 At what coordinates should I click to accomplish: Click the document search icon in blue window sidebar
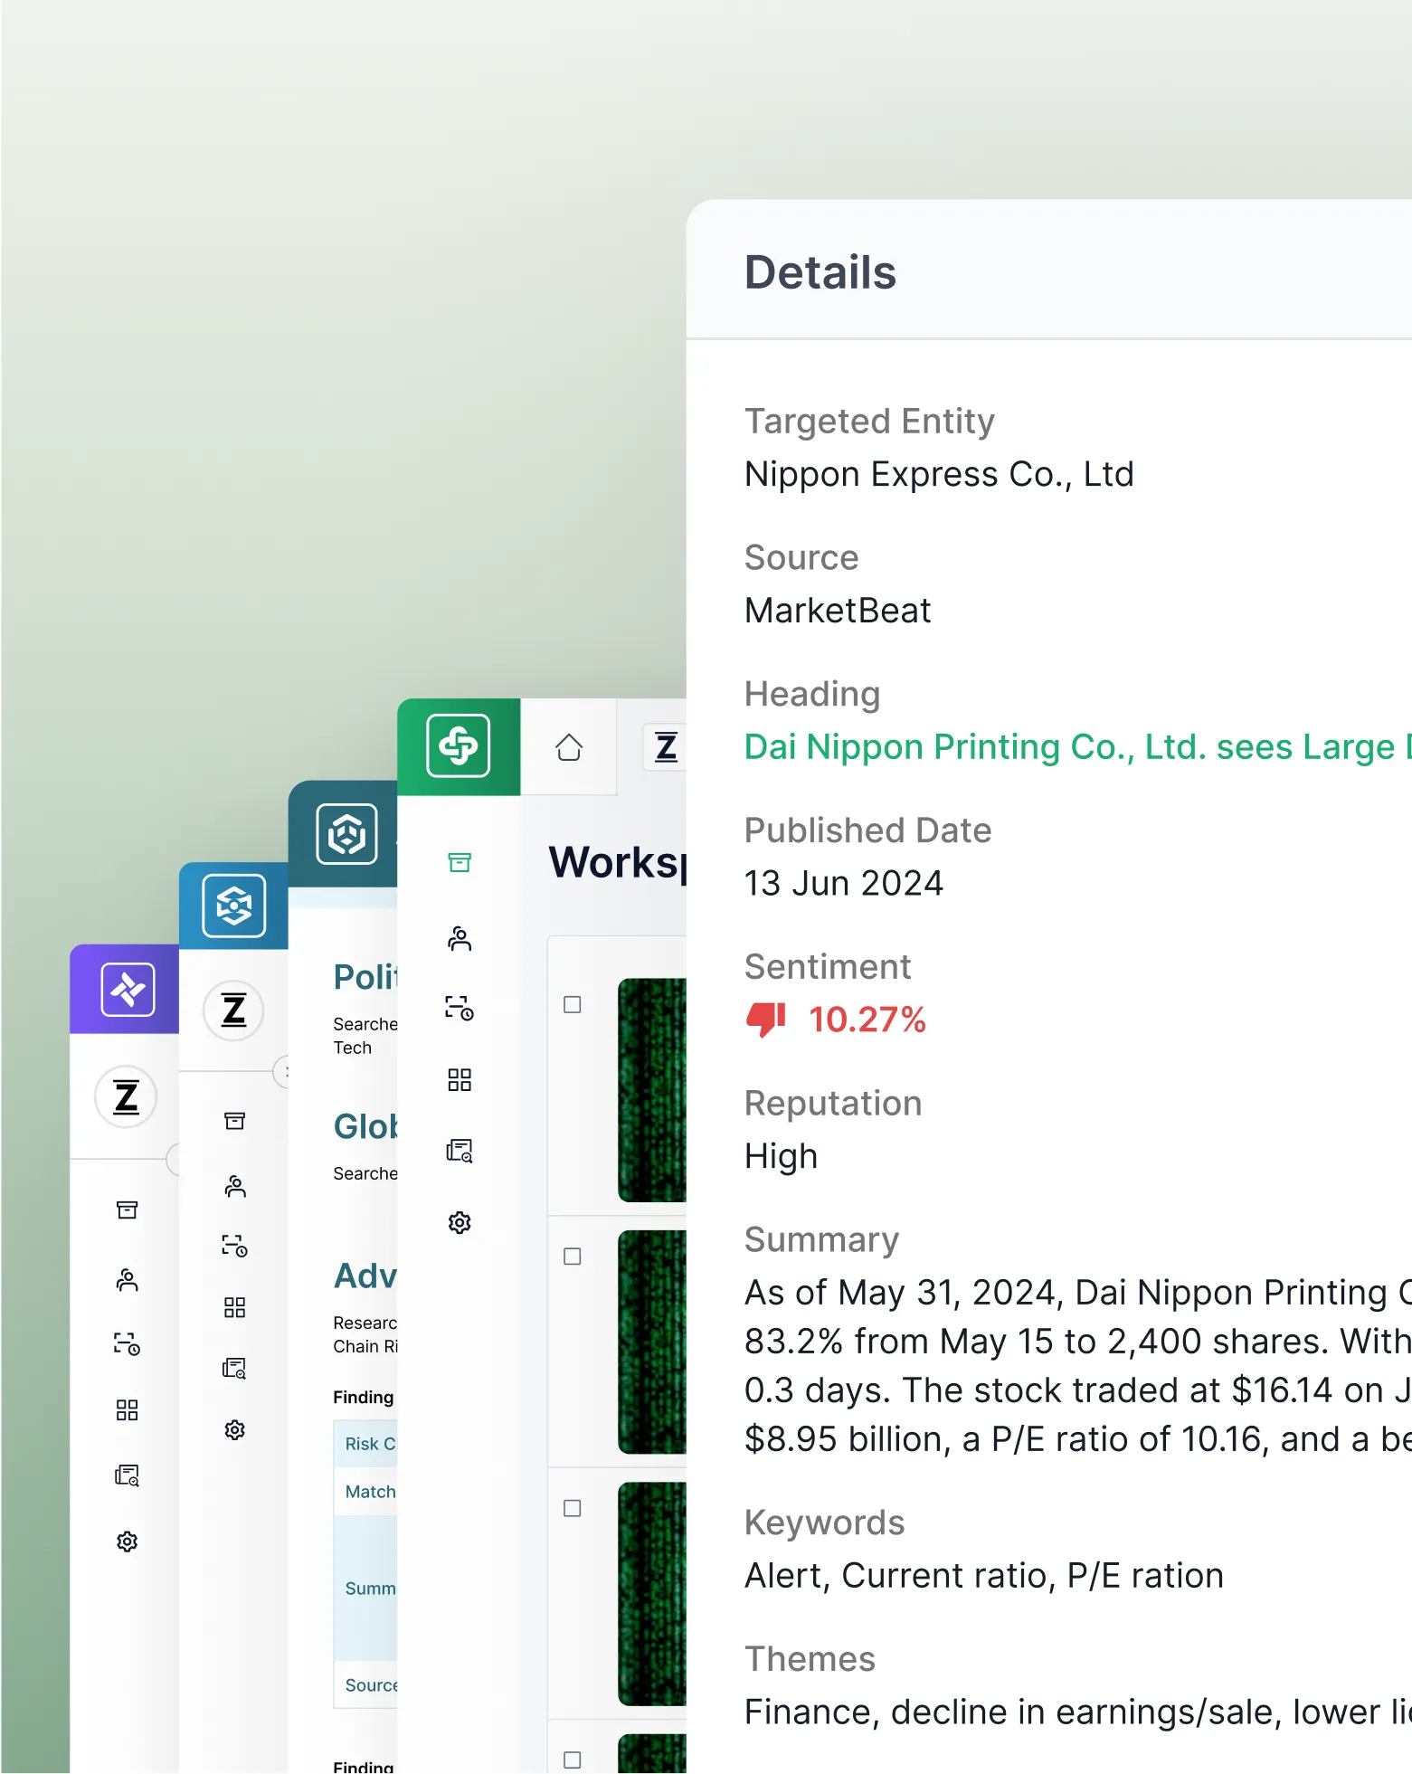tap(235, 1368)
